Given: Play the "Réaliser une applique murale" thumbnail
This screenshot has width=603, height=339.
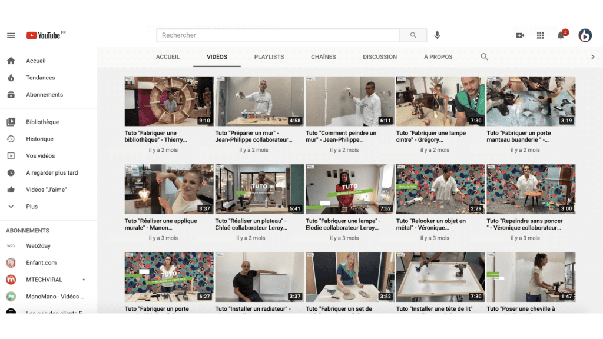Looking at the screenshot, I should [x=169, y=189].
